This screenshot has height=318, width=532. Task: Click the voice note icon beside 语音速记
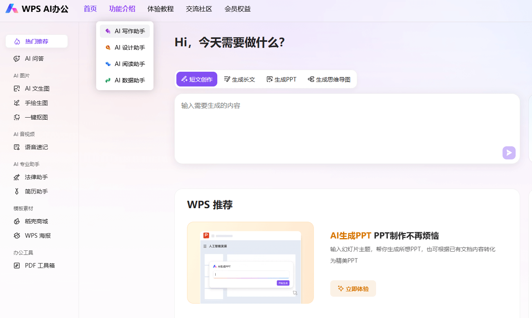point(17,147)
